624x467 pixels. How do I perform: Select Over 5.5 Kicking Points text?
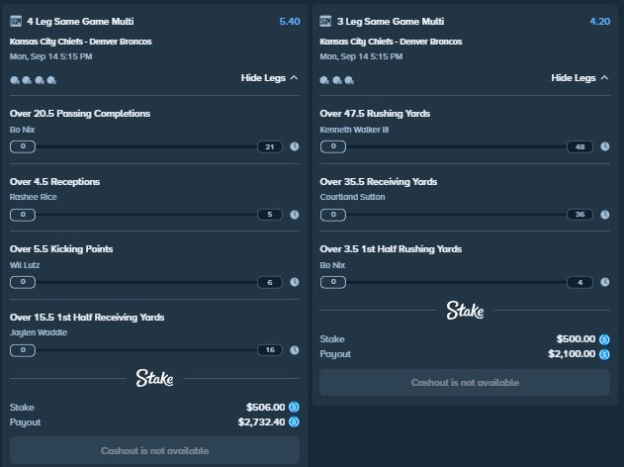[61, 248]
